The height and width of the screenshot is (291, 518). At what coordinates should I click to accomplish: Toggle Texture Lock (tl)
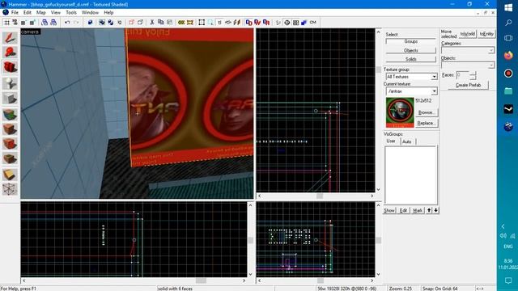[x=219, y=23]
